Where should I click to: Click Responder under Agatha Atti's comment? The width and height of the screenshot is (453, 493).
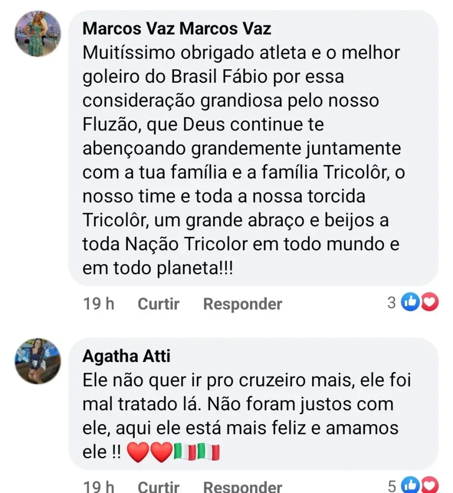pyautogui.click(x=242, y=488)
